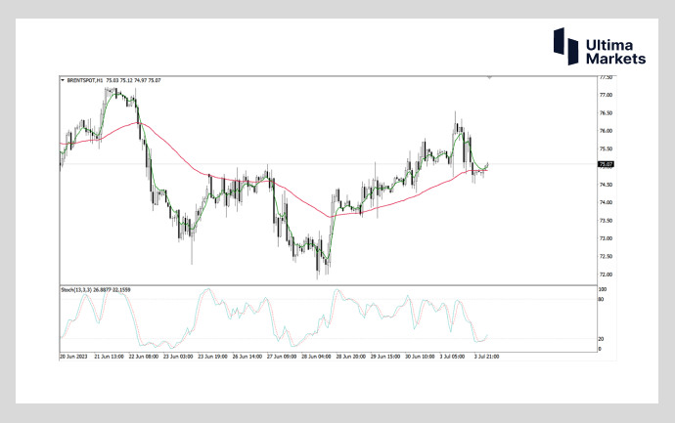Click the 80 level on stochastic scale
The height and width of the screenshot is (423, 675).
601,300
